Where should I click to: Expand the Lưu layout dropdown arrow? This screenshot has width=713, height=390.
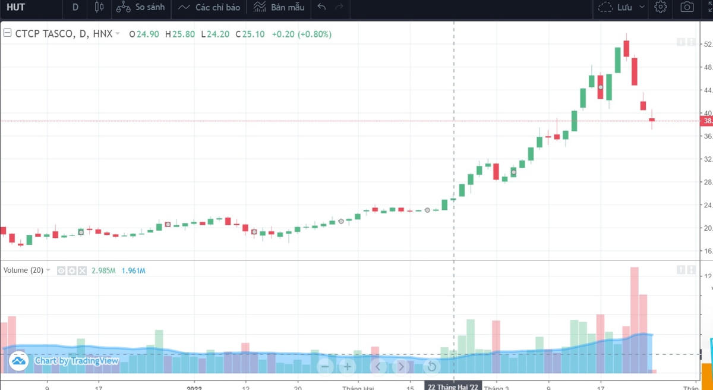coord(642,8)
